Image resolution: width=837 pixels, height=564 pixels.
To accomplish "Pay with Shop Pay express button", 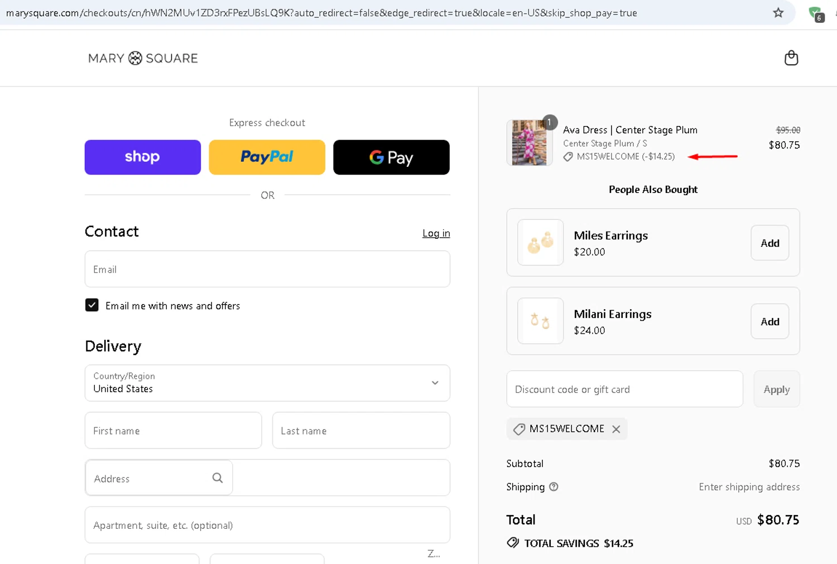I will [143, 157].
